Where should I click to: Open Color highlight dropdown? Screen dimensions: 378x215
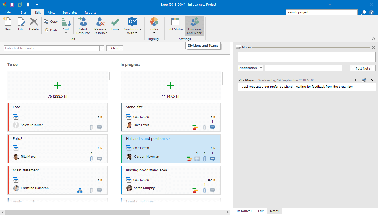(x=154, y=26)
